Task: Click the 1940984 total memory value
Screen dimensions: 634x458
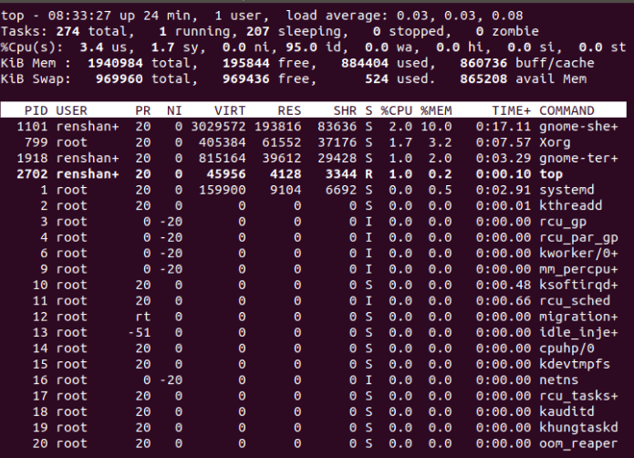Action: [115, 63]
